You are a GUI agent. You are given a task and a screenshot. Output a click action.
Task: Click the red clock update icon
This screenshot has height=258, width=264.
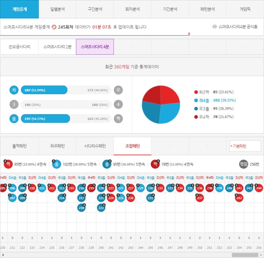pyautogui.click(x=54, y=27)
